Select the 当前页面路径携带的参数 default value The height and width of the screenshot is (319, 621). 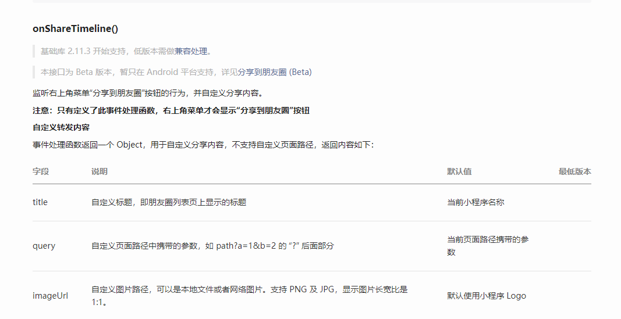coord(488,245)
